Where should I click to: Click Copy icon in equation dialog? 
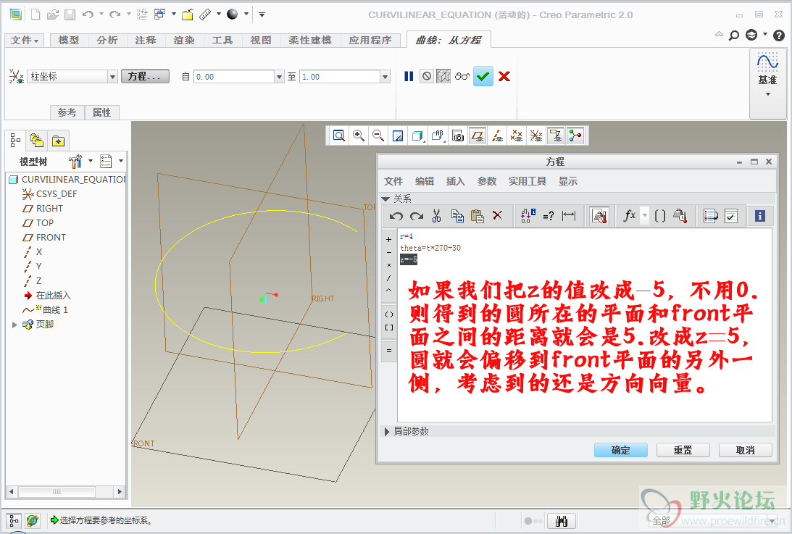[x=457, y=216]
